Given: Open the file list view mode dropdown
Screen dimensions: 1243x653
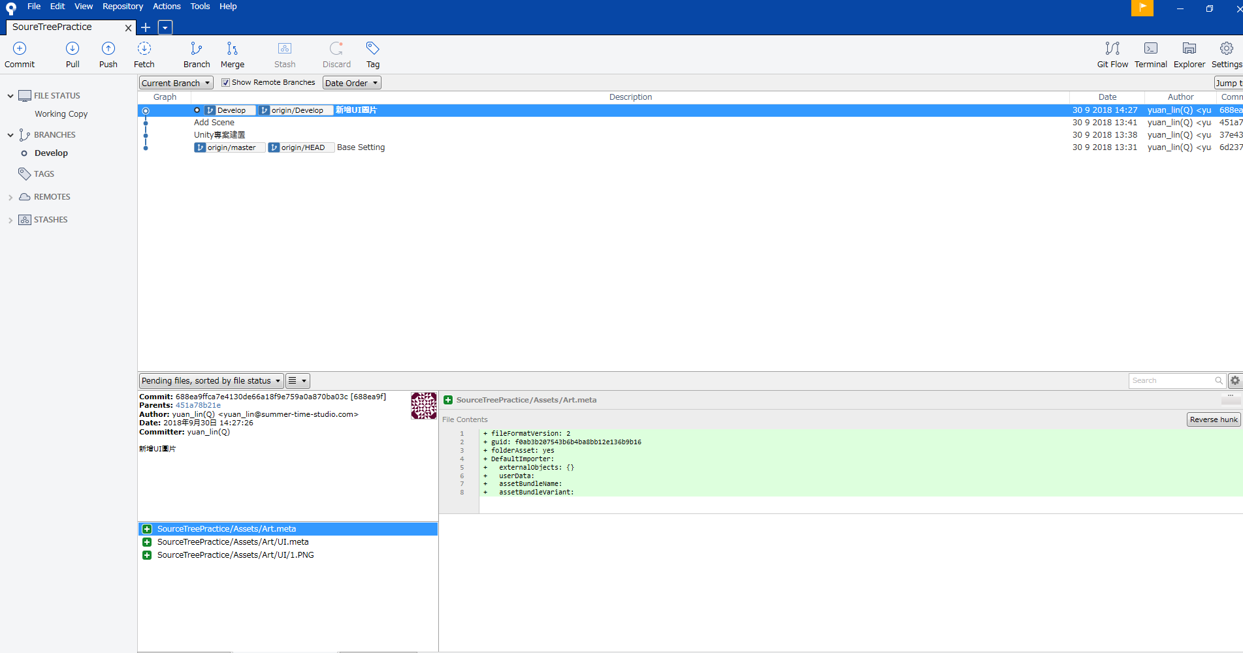Looking at the screenshot, I should coord(298,381).
